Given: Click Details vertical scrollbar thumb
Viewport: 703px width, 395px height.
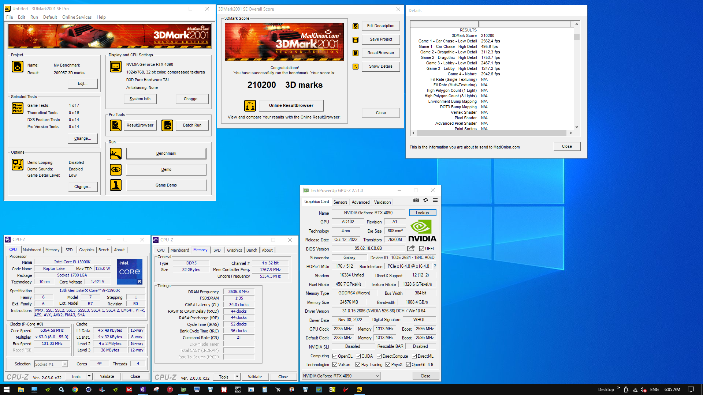Looking at the screenshot, I should (577, 37).
